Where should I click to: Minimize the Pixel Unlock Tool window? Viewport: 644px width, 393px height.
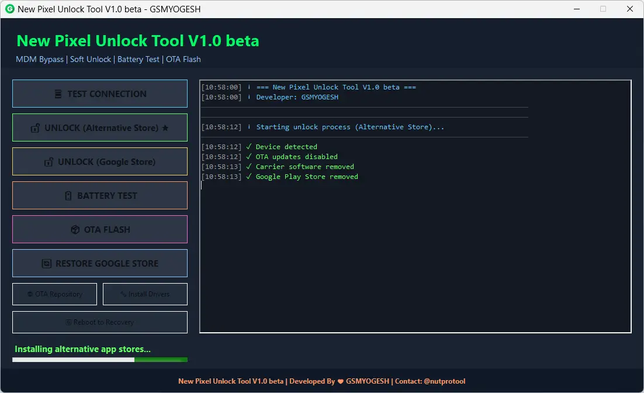576,9
